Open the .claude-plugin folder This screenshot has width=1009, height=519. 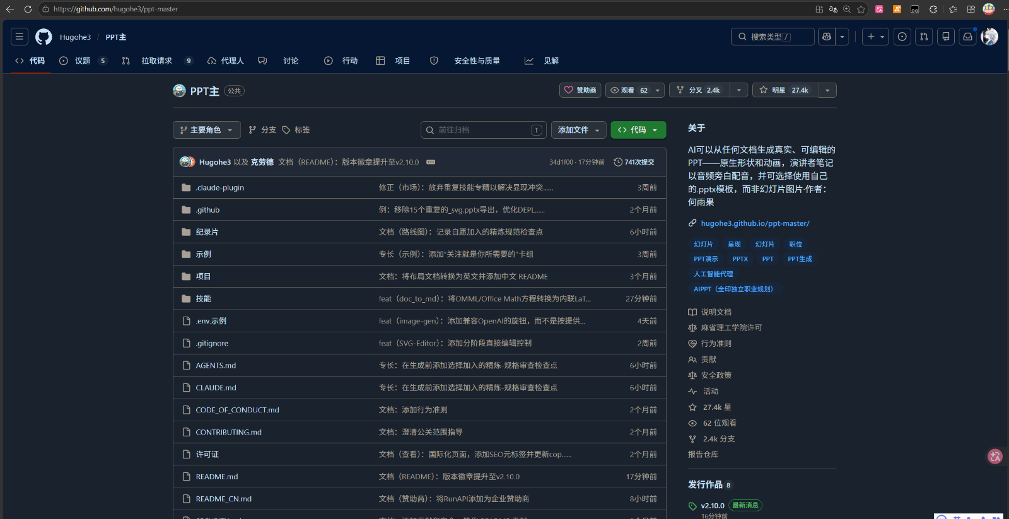point(219,188)
